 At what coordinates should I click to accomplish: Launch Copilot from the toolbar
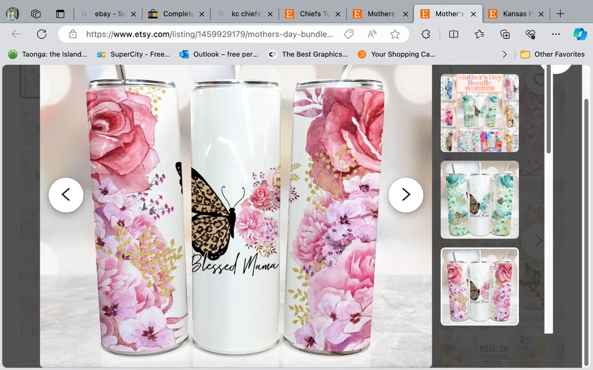[x=579, y=34]
